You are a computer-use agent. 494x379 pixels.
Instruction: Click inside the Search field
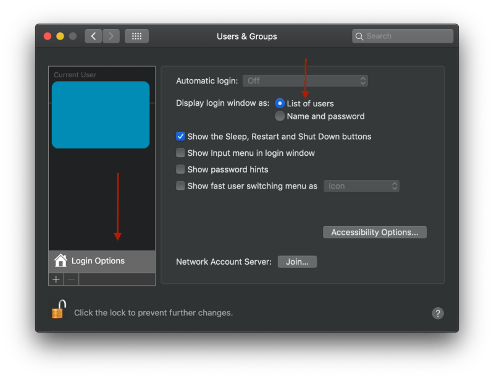[x=402, y=36]
